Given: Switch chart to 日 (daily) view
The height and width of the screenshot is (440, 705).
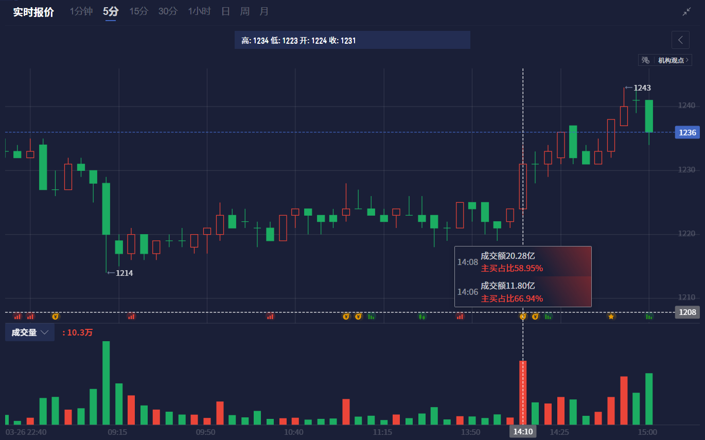Looking at the screenshot, I should point(225,11).
